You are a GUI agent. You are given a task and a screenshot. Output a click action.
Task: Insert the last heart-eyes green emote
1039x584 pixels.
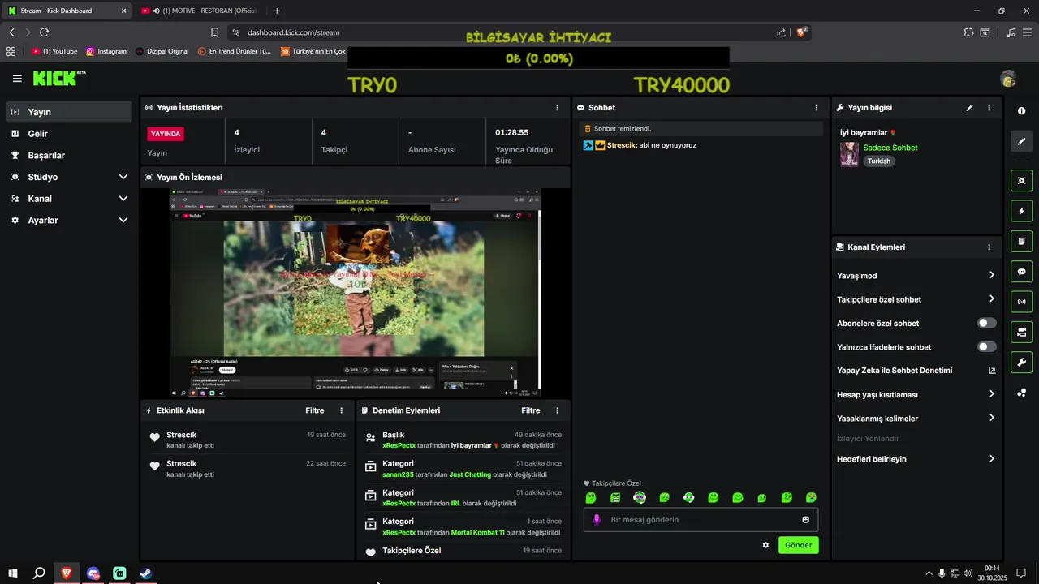click(811, 497)
